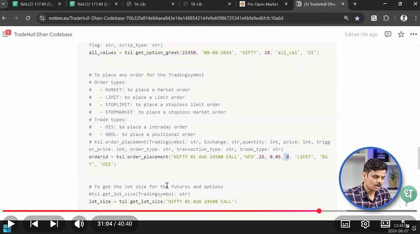Skip to the next video
The width and height of the screenshot is (420, 234).
(x=54, y=224)
